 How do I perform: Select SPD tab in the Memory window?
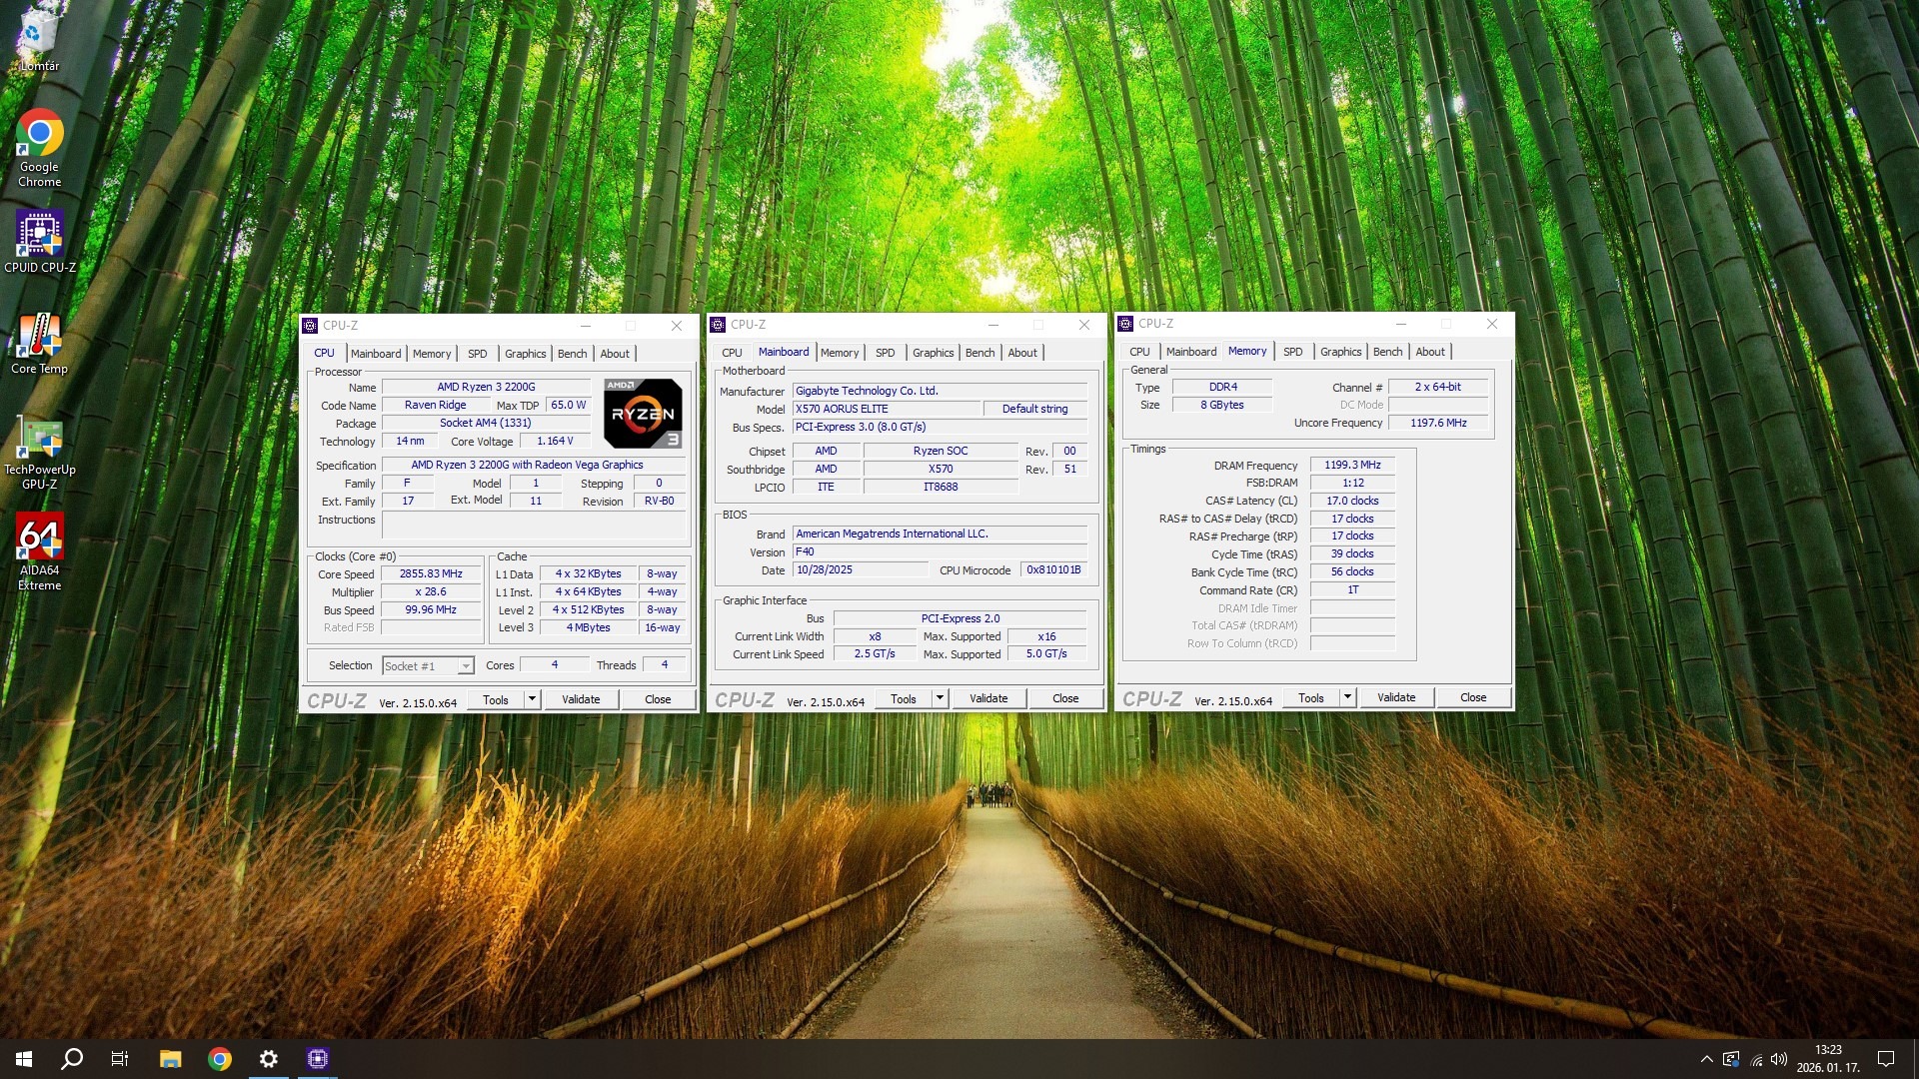(x=1292, y=352)
